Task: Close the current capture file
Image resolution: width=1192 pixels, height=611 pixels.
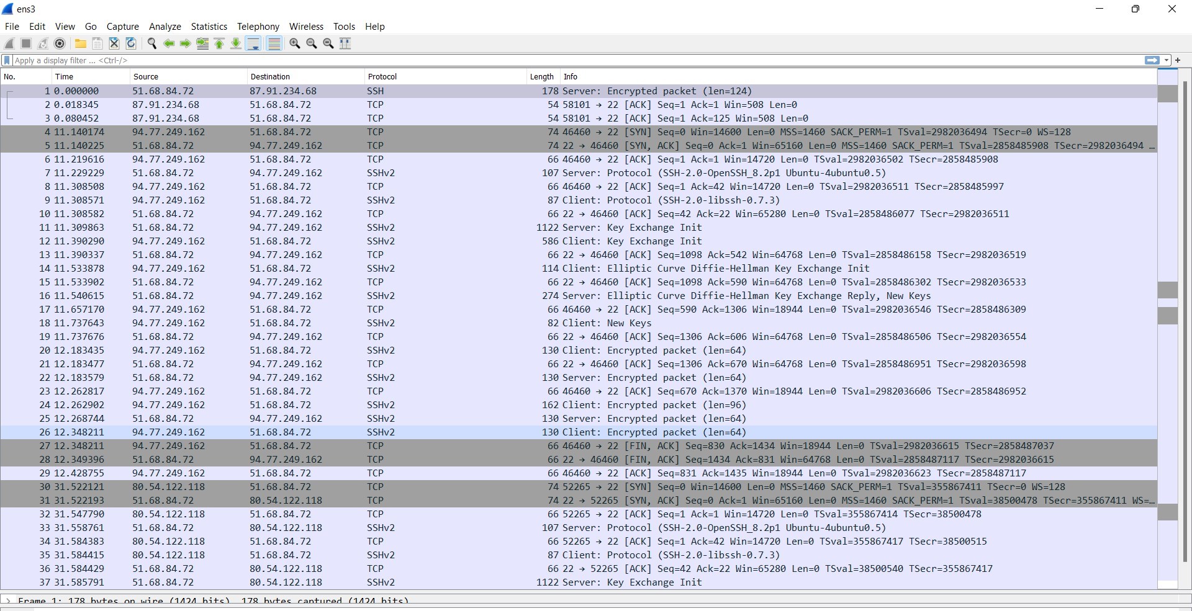Action: coord(114,43)
